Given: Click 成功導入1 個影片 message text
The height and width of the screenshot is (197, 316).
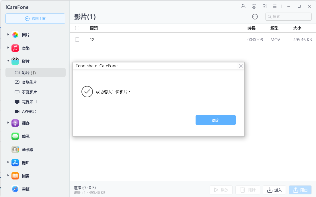Looking at the screenshot, I should [x=113, y=92].
